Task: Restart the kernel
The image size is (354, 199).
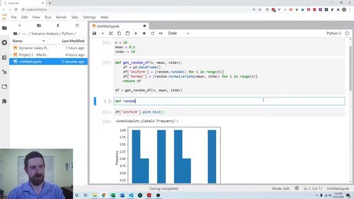Action: point(153,33)
